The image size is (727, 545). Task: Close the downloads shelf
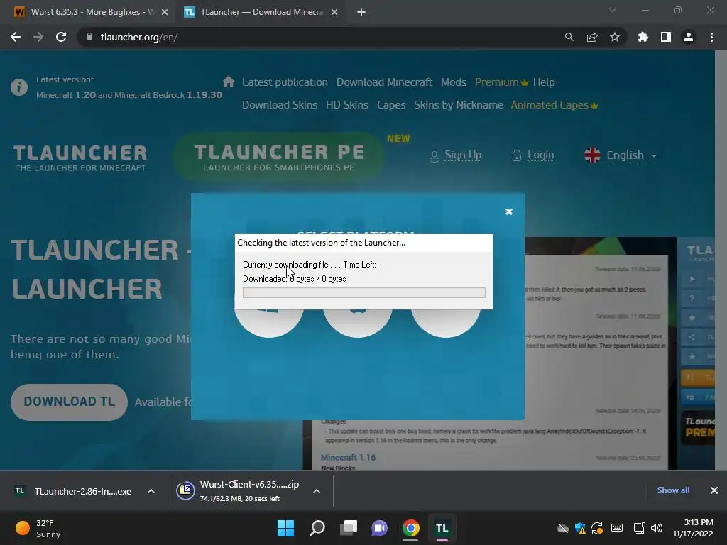point(714,490)
